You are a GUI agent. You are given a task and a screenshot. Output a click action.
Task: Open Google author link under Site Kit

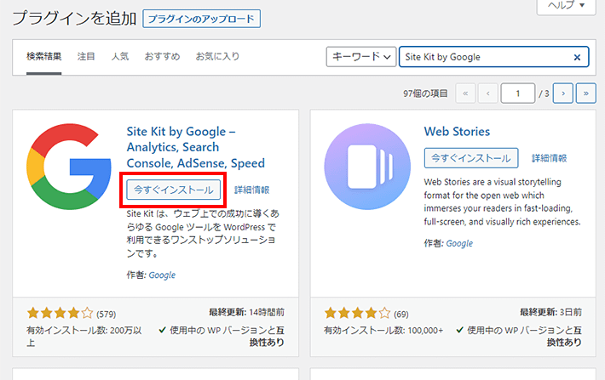(x=162, y=275)
